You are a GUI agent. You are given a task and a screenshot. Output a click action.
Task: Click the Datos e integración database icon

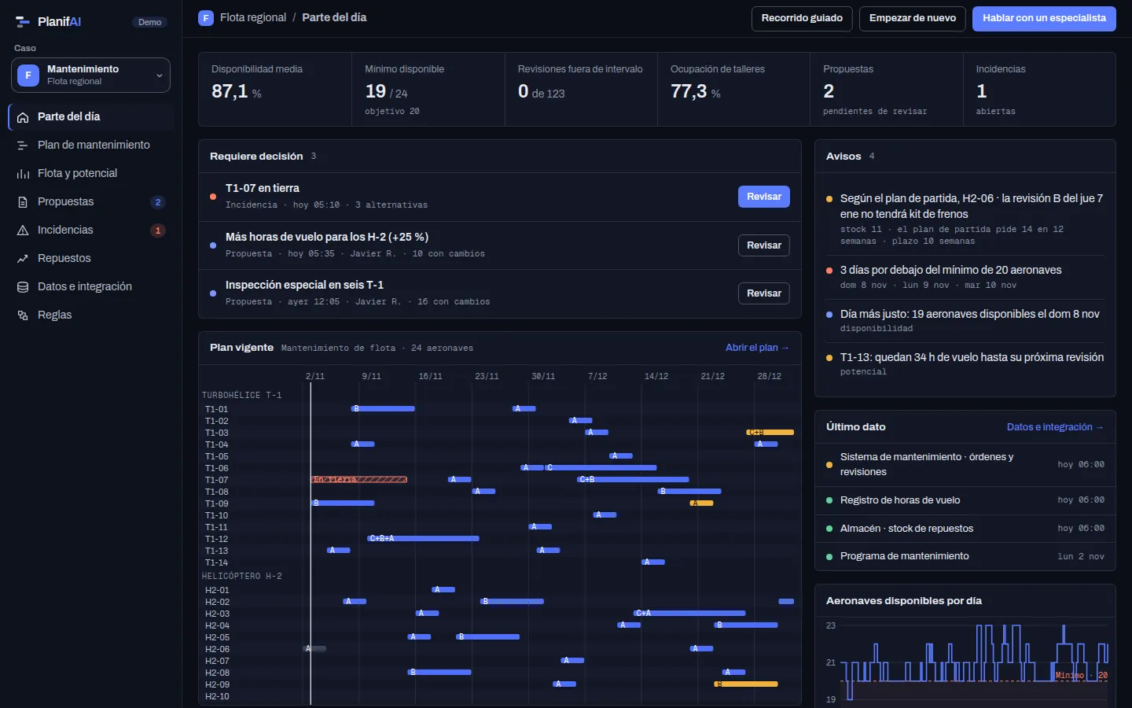[23, 287]
